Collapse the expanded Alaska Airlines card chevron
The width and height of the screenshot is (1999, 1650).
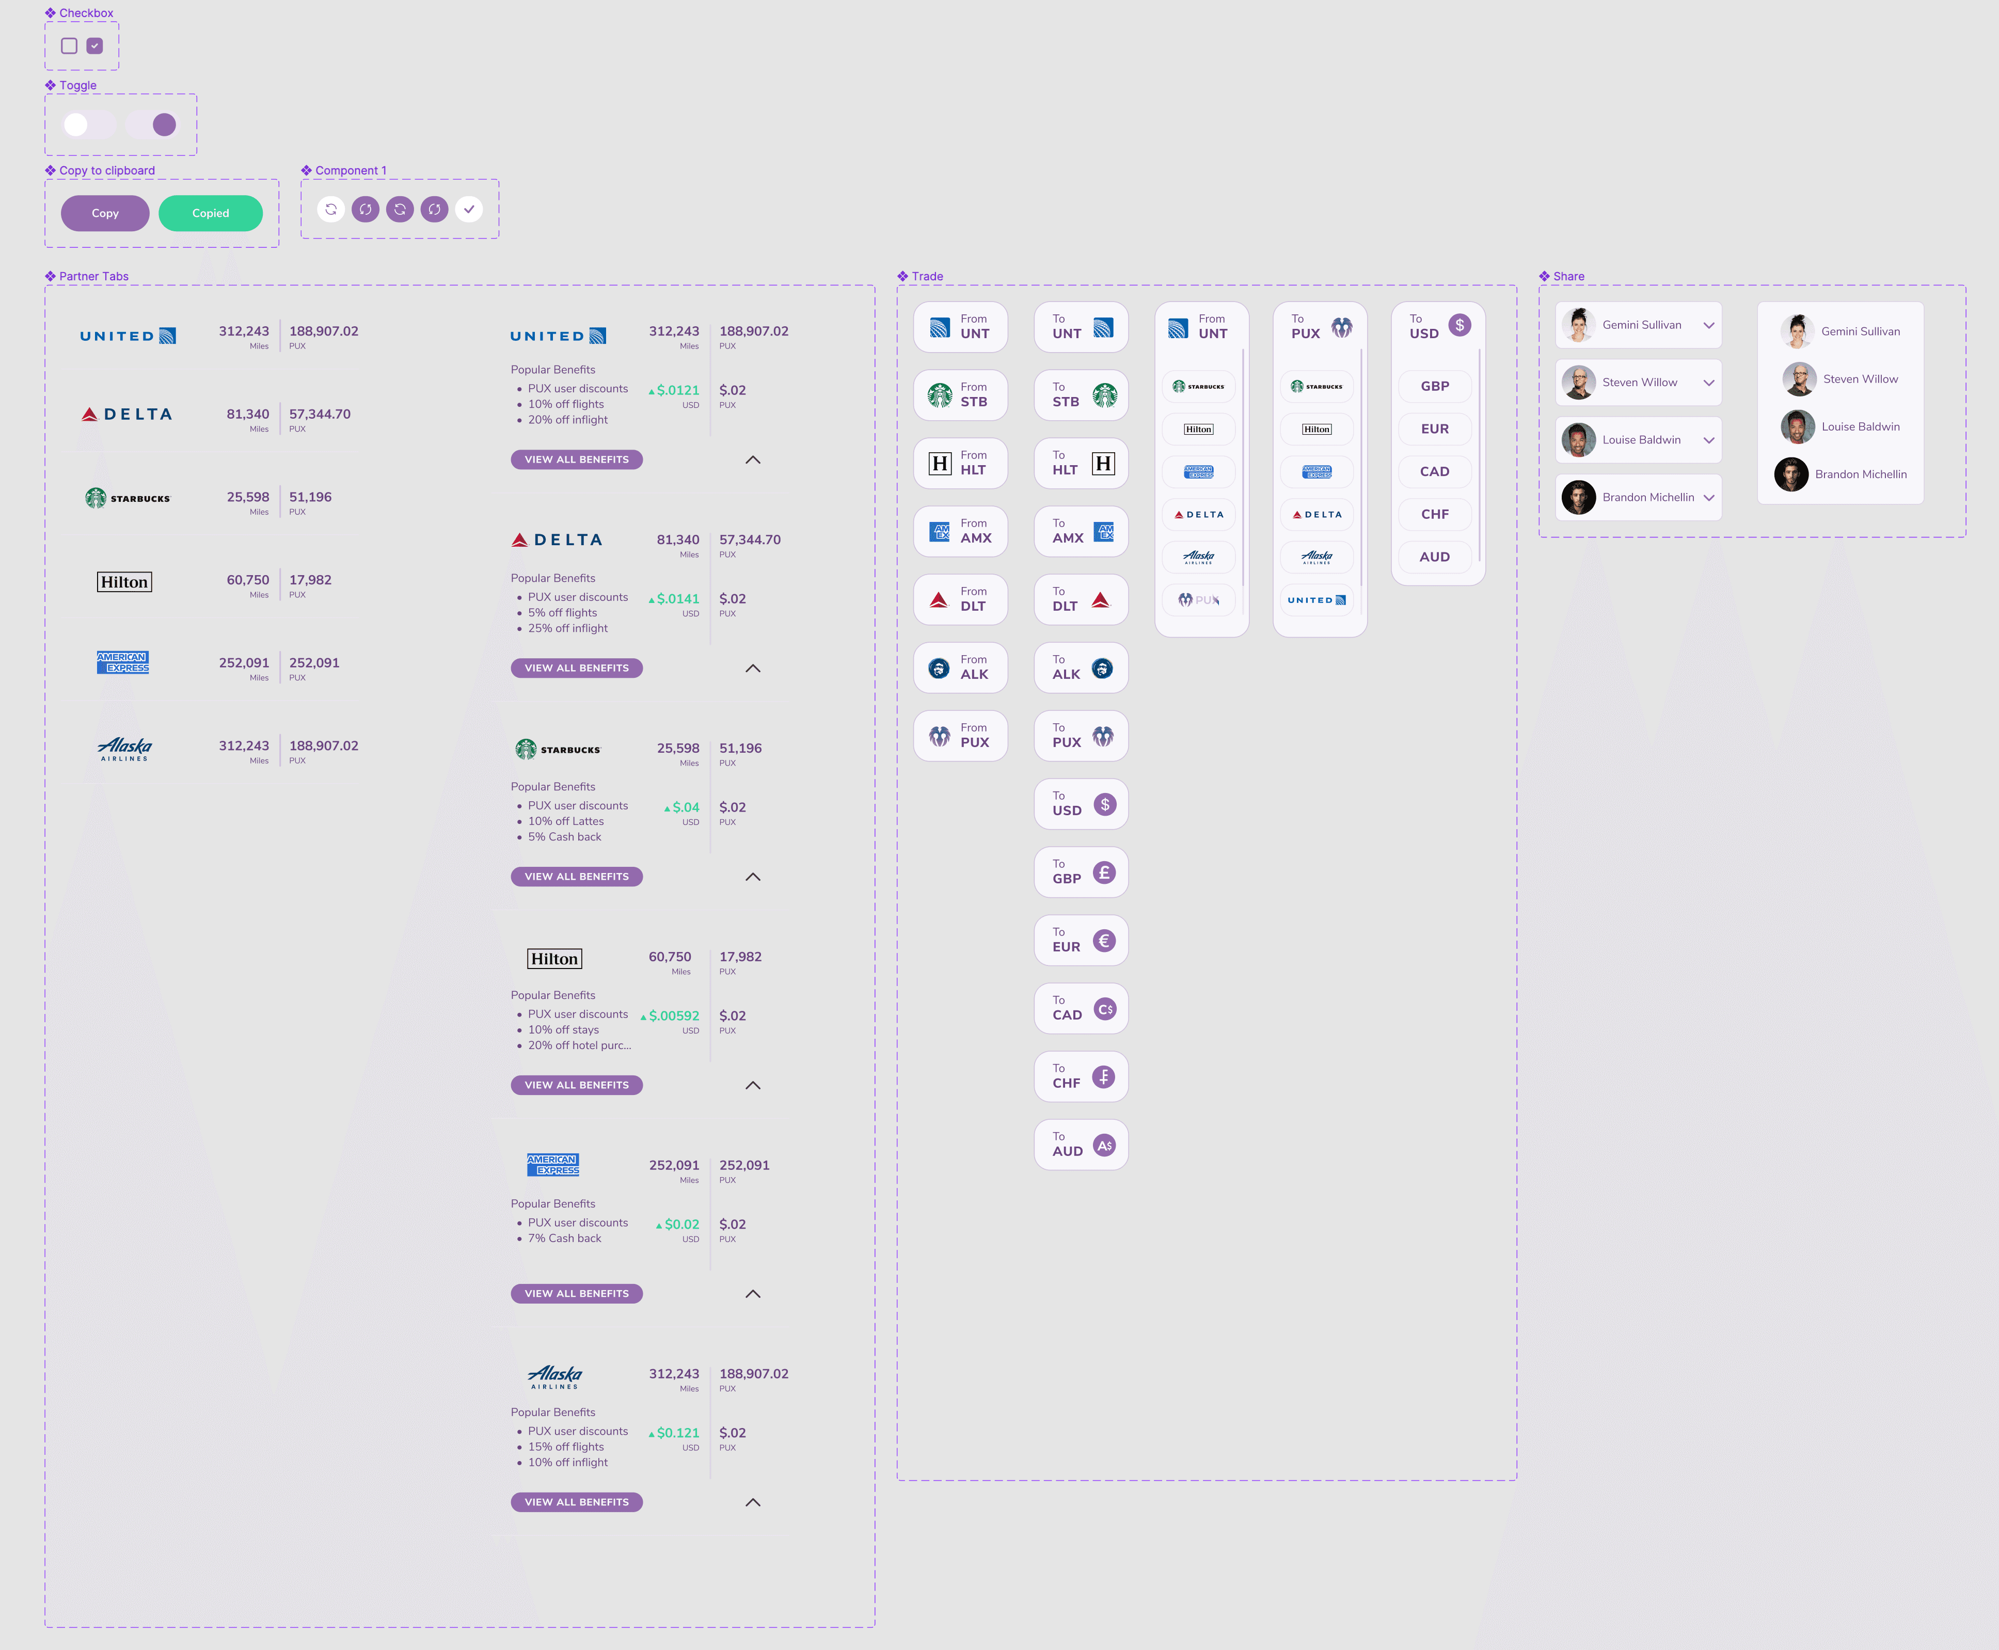click(x=753, y=1503)
